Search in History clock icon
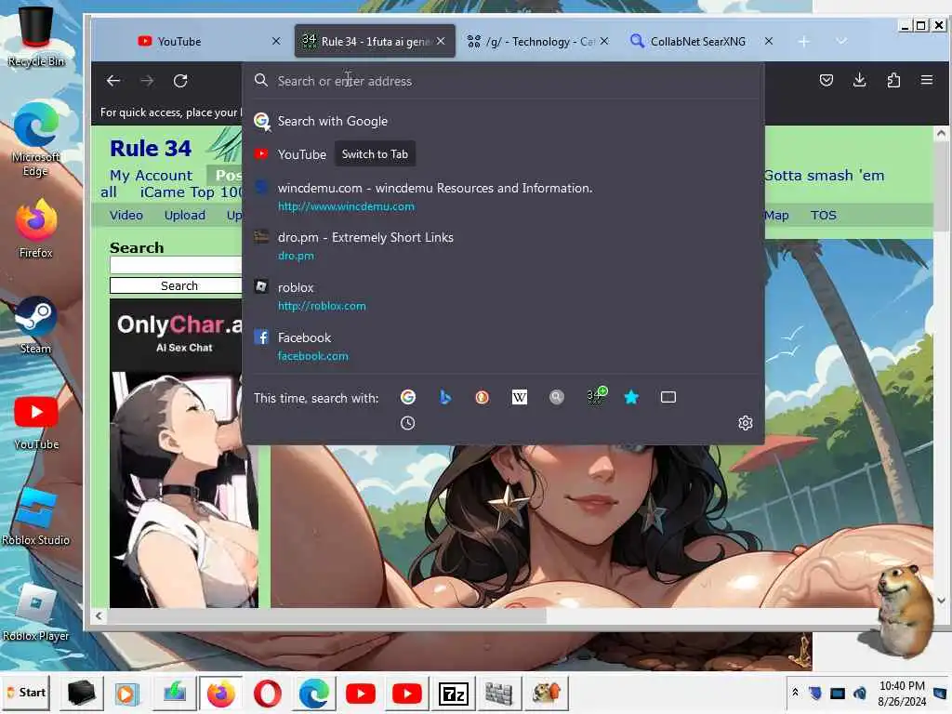Image resolution: width=952 pixels, height=714 pixels. point(408,423)
